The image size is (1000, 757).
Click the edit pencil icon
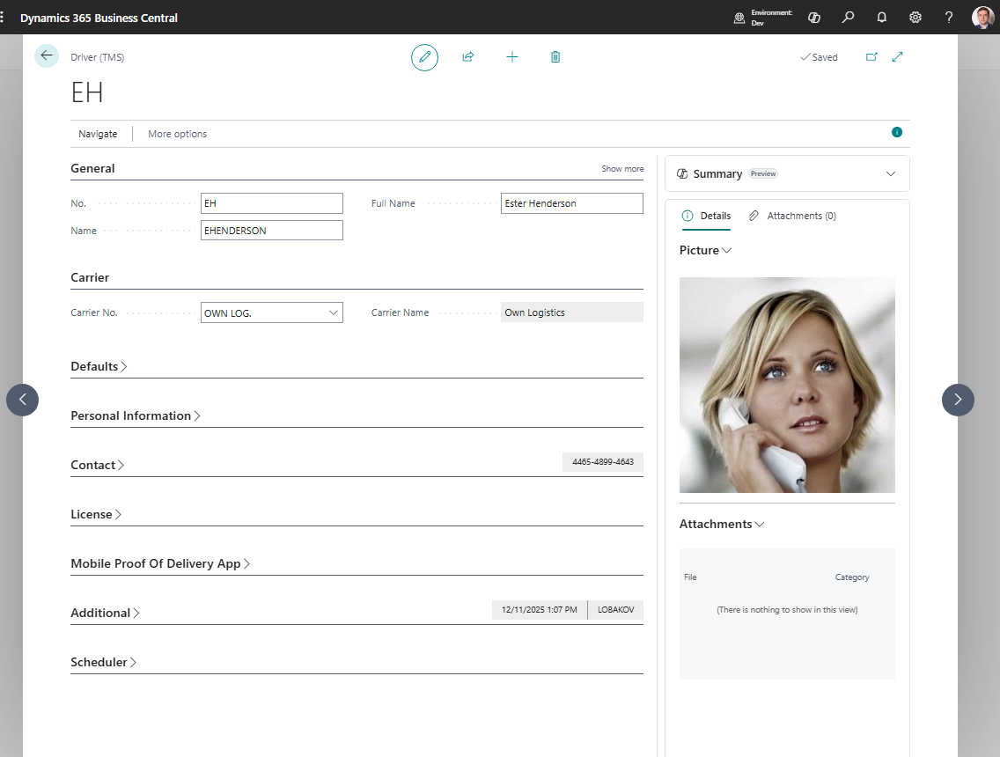click(x=425, y=57)
